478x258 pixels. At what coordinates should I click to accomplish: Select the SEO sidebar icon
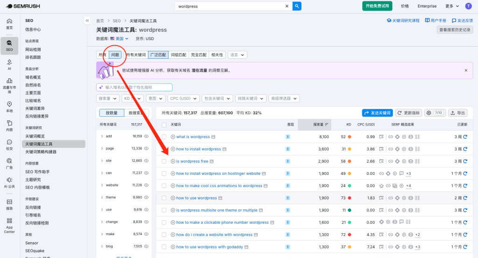click(9, 46)
